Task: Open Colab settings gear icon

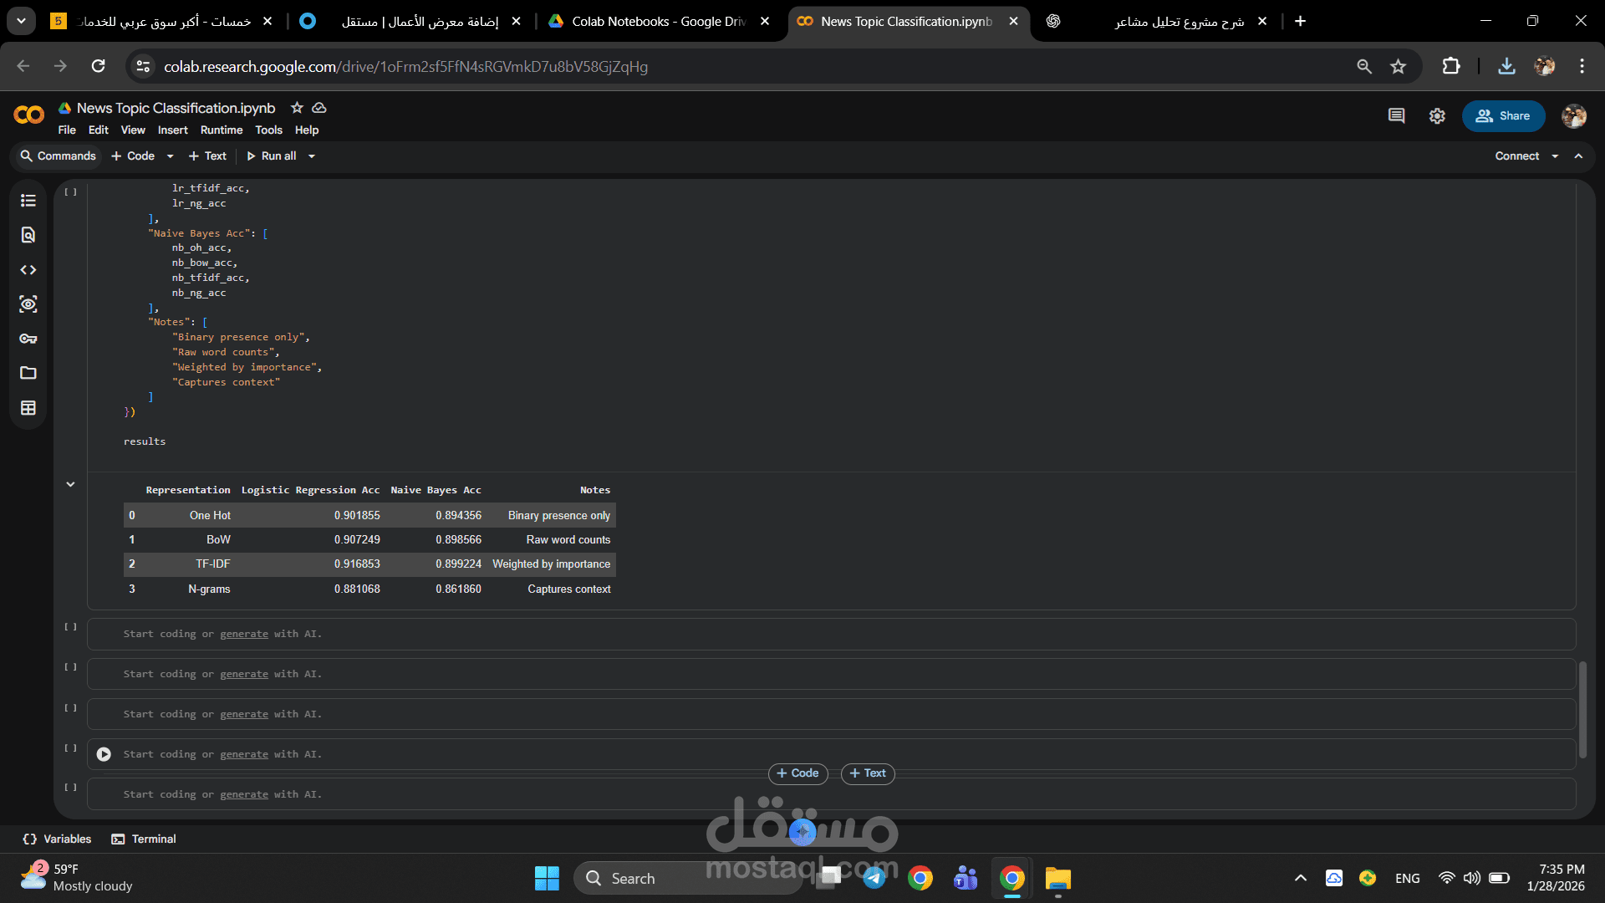Action: pos(1437,116)
